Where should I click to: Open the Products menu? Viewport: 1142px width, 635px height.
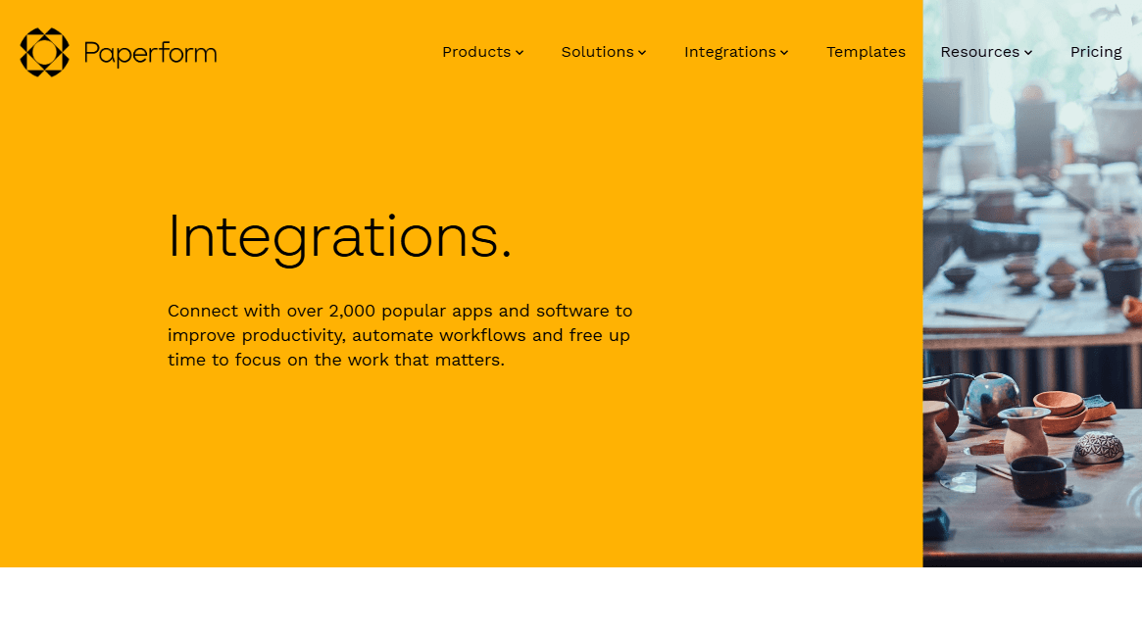click(x=475, y=52)
